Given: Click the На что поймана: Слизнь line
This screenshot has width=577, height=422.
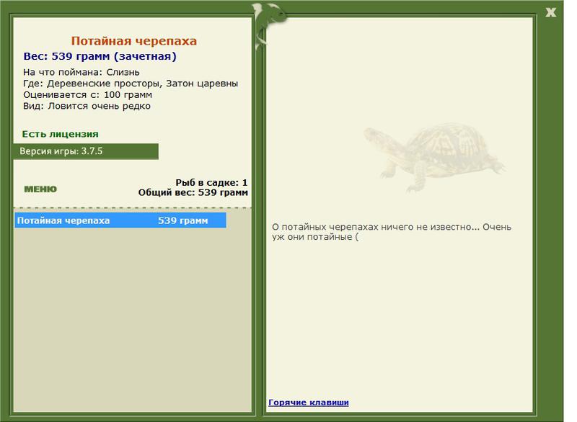Looking at the screenshot, I should coord(82,72).
